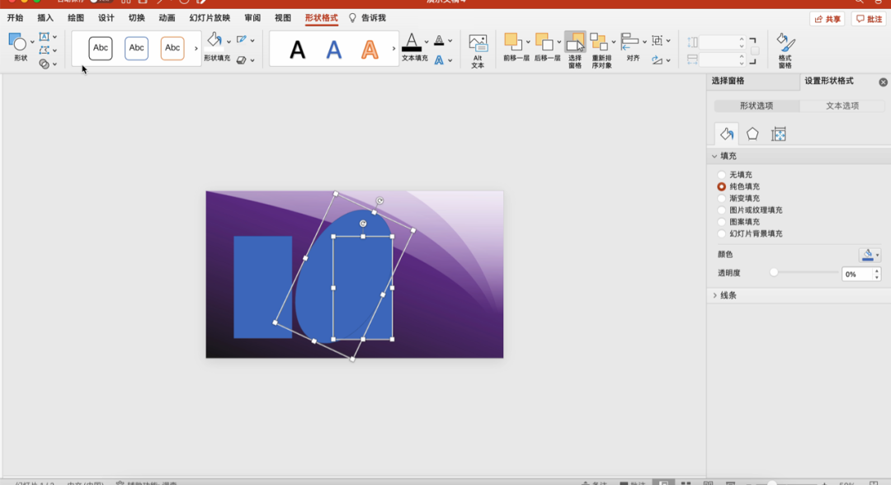Click the 对齐 align icon
The width and height of the screenshot is (891, 485).
(629, 41)
